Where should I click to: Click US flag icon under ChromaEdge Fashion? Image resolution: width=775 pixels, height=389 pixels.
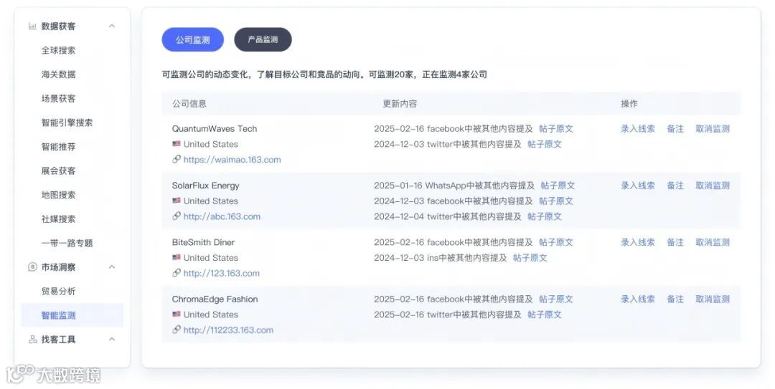177,314
